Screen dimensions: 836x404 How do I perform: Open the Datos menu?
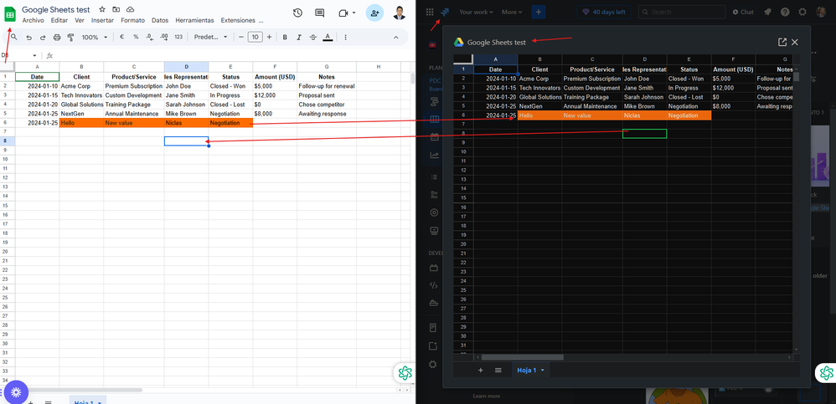[159, 20]
